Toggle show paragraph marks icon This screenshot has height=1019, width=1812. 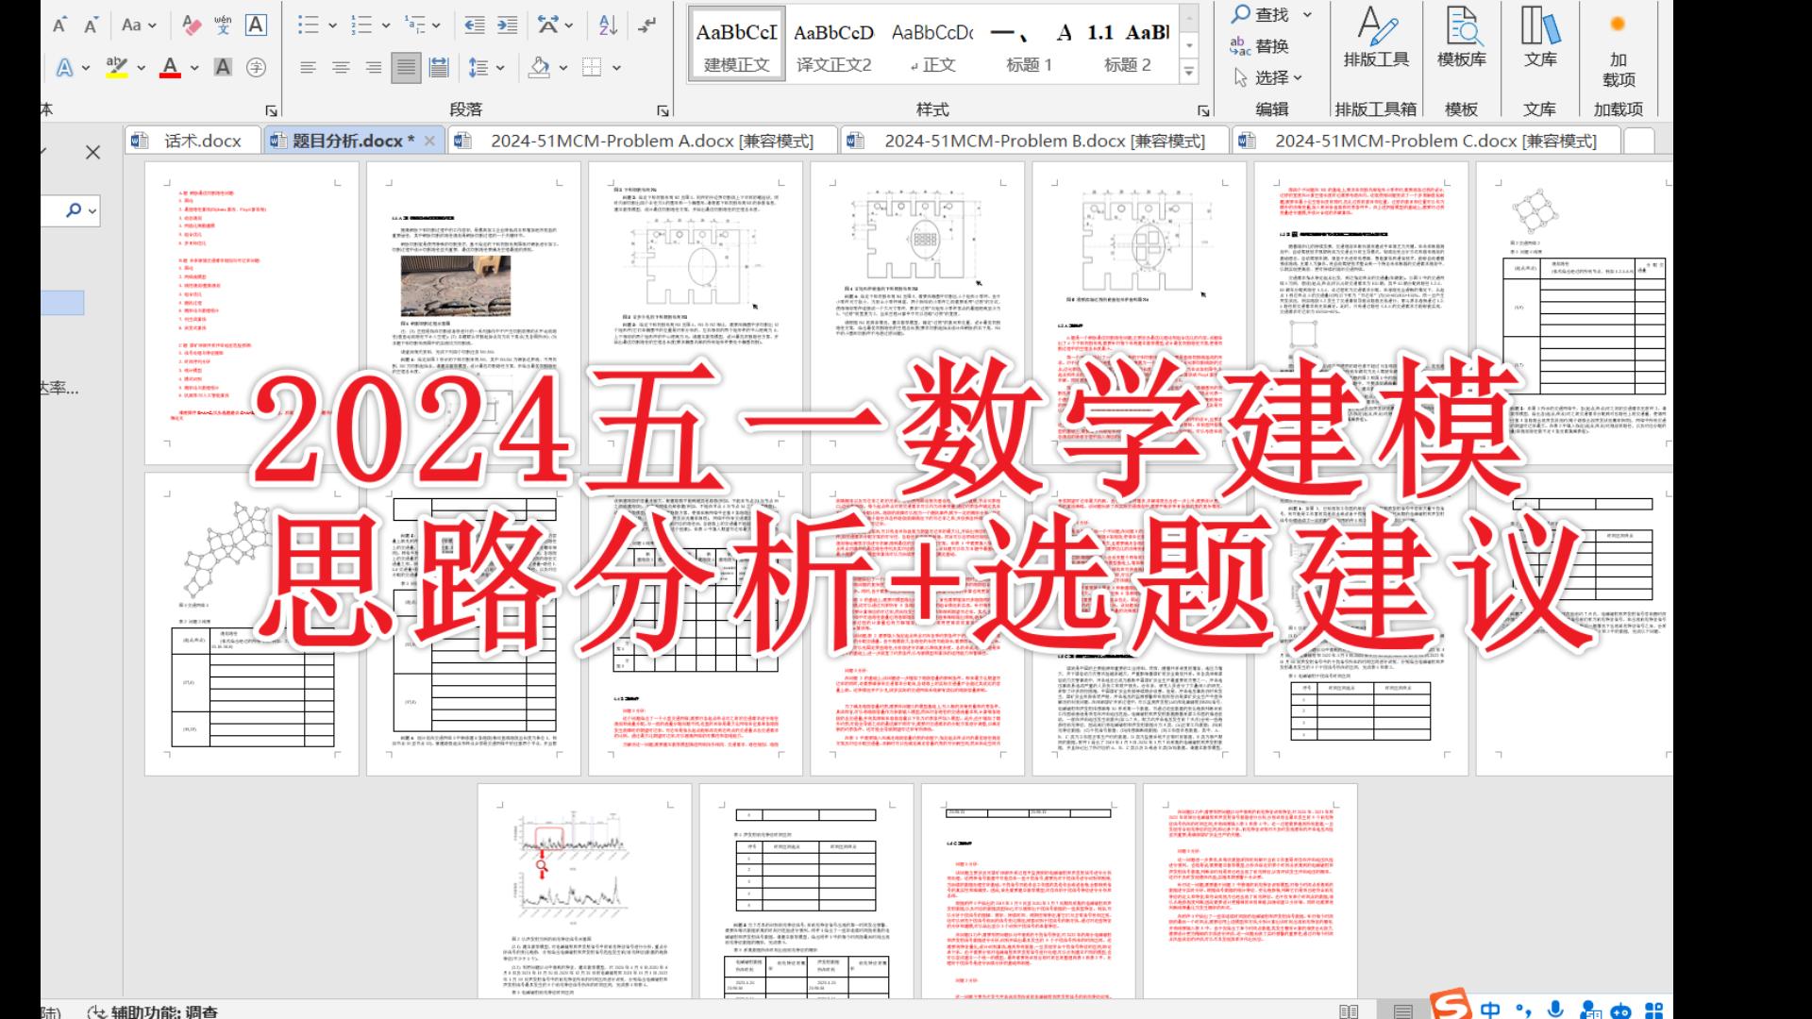[x=646, y=25]
